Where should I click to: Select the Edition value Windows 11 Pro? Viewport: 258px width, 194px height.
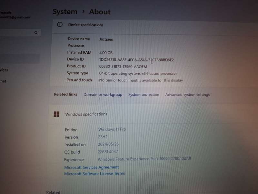coord(112,129)
